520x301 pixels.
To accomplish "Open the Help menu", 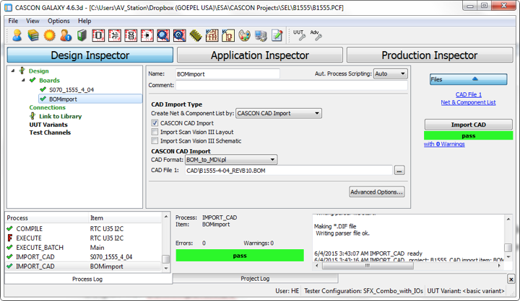I will 84,21.
